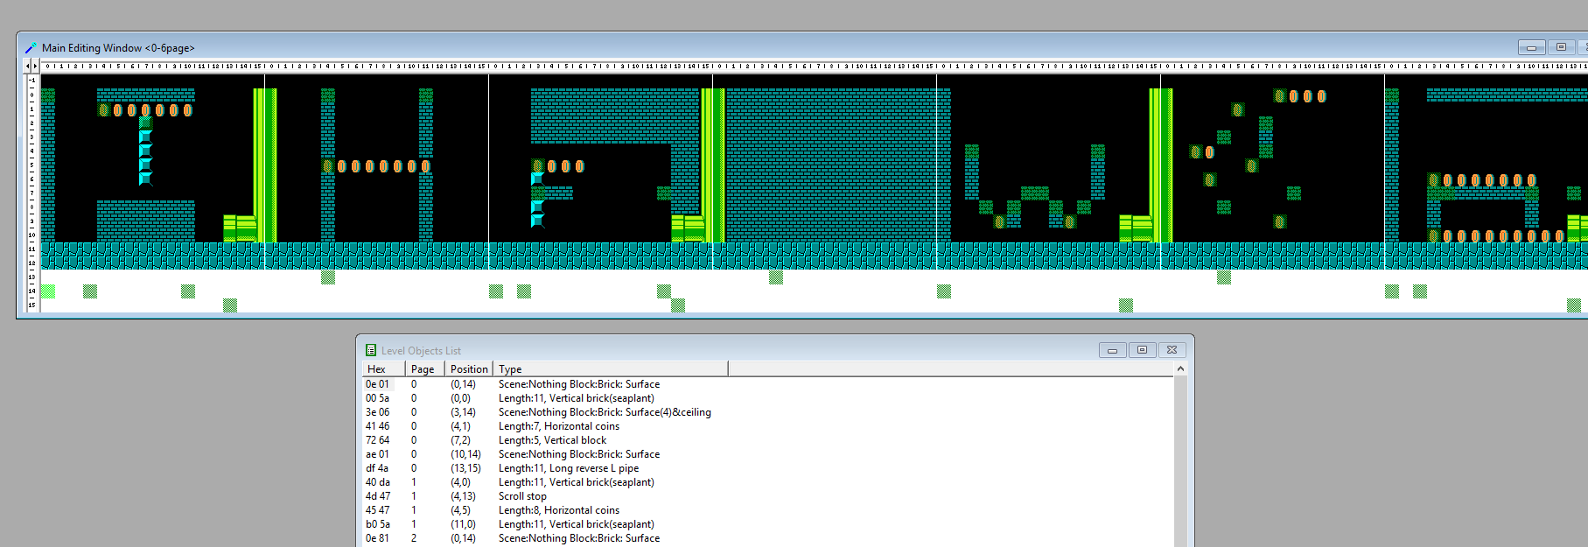
Task: Minimize the Main Editing Window
Action: click(1531, 47)
